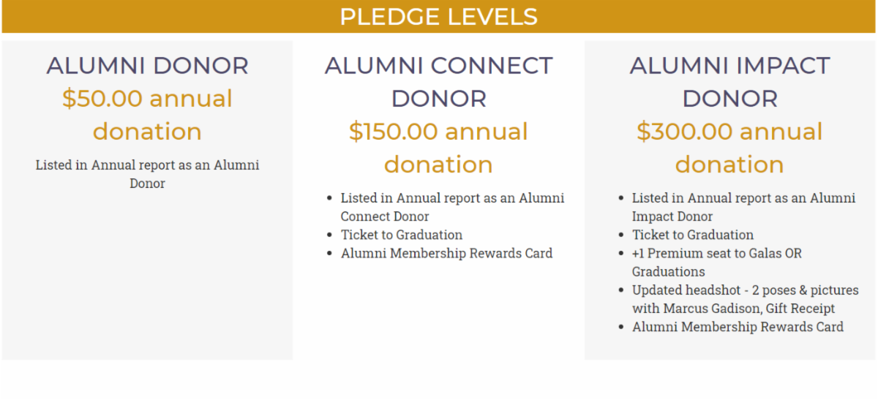Click the $50.00 annual donation text
878x400 pixels.
click(147, 115)
